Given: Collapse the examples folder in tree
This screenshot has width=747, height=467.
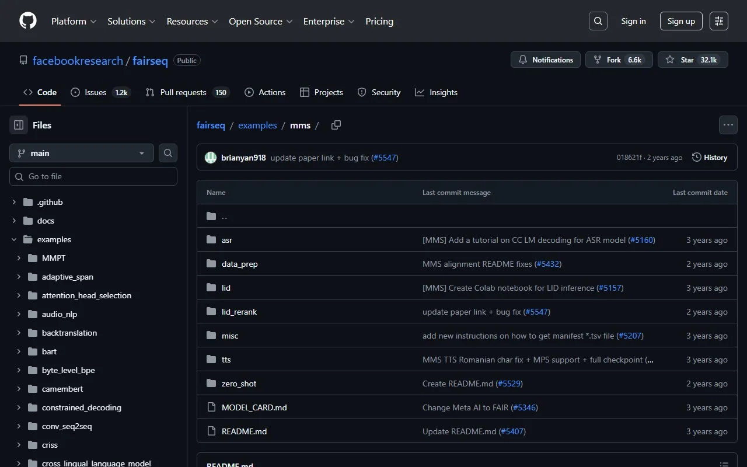Looking at the screenshot, I should point(14,239).
